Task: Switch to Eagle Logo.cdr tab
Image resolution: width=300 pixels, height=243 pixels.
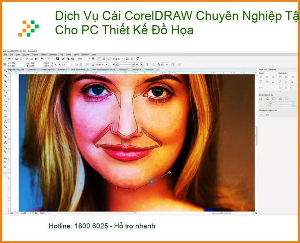Action: coord(48,69)
